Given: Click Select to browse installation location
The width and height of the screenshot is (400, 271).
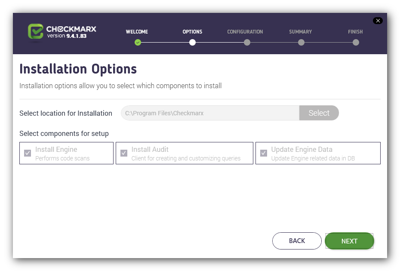Looking at the screenshot, I should point(319,113).
